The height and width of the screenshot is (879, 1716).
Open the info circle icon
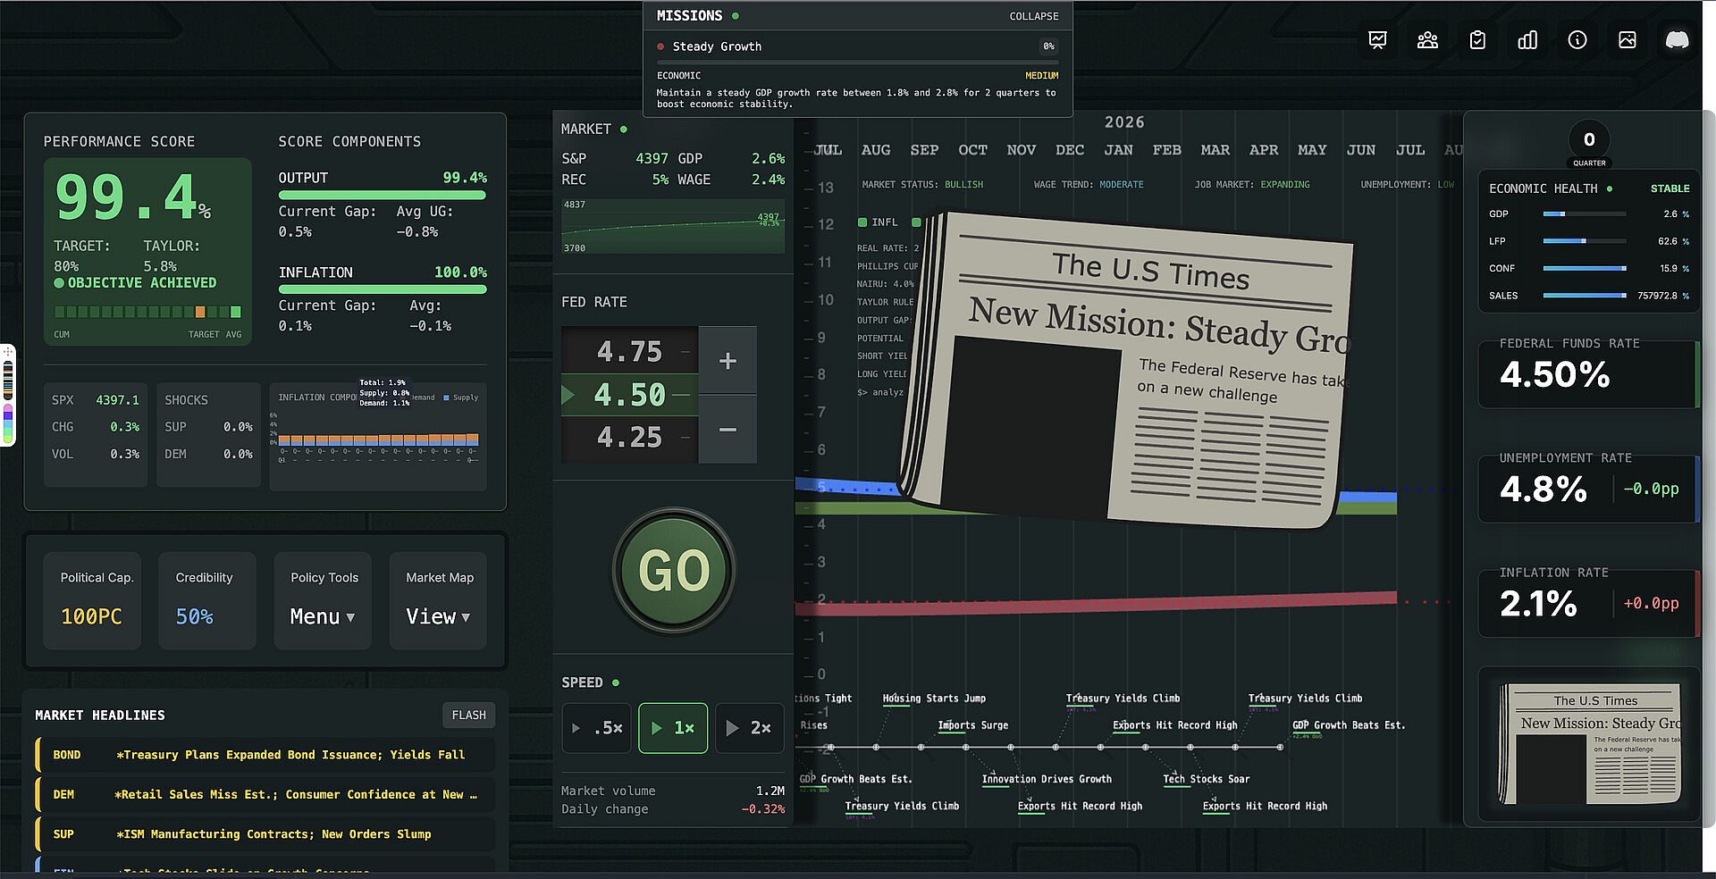click(1577, 40)
